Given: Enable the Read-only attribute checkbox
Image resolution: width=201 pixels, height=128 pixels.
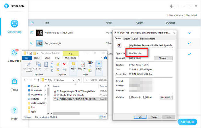Looking at the screenshot, I should click(131, 98).
